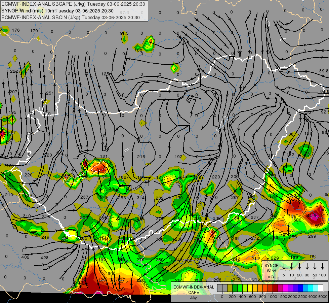Image resolution: width=329 pixels, height=303 pixels.
Task: Select the yellow swatch in CAPE legend
Action: coord(250,288)
